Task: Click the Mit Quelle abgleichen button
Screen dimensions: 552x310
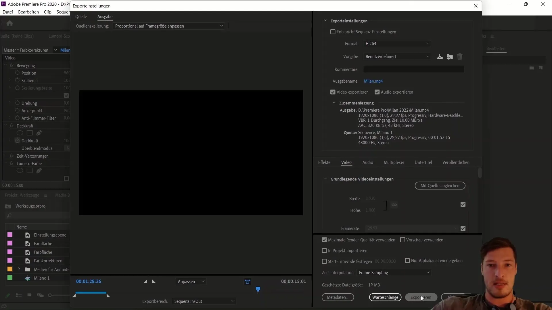Action: (440, 186)
